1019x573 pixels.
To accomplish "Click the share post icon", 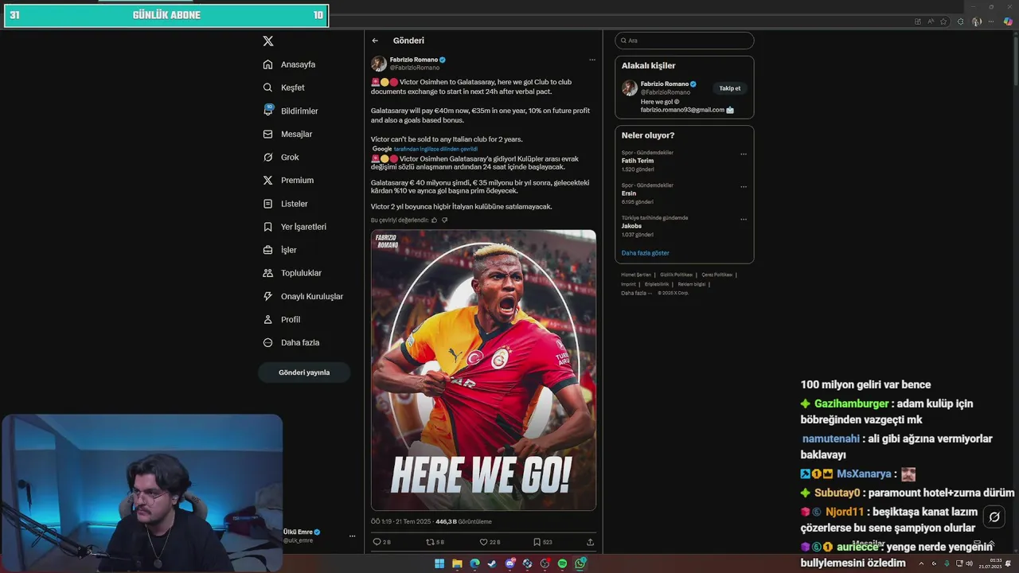I will tap(590, 542).
